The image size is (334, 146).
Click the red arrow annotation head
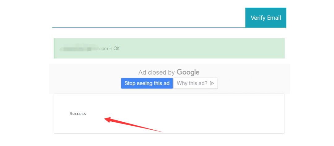click(x=108, y=120)
